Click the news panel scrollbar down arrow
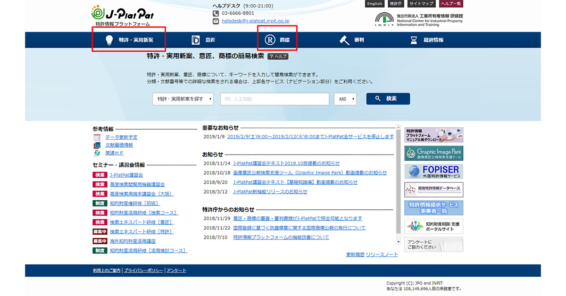The image size is (566, 296). pos(398,242)
